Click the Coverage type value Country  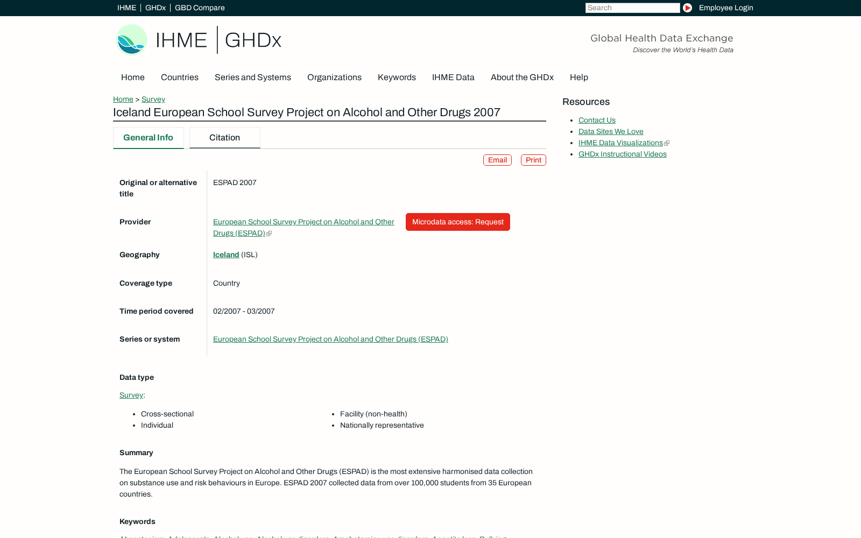click(227, 284)
